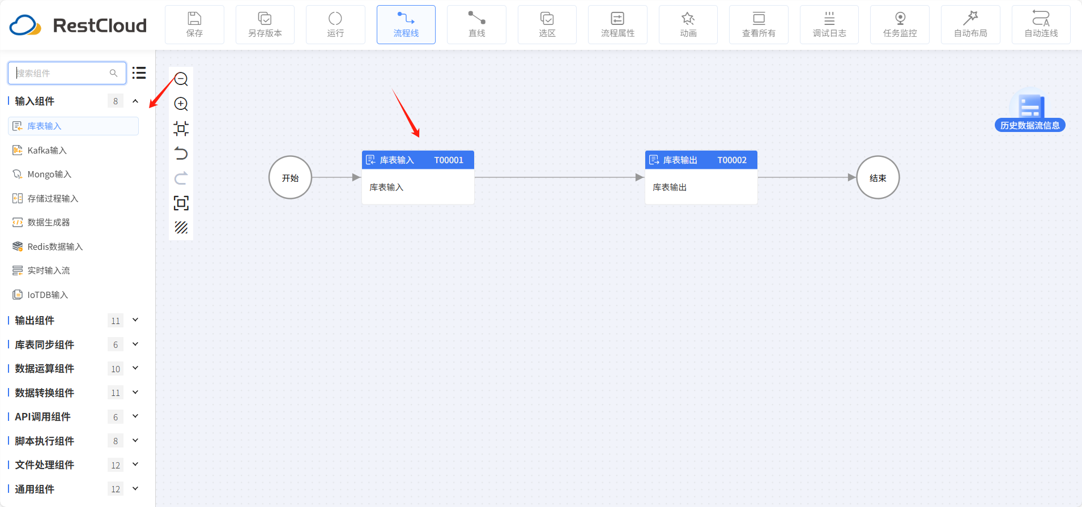
Task: Open 流程属性 flow properties
Action: pyautogui.click(x=617, y=25)
